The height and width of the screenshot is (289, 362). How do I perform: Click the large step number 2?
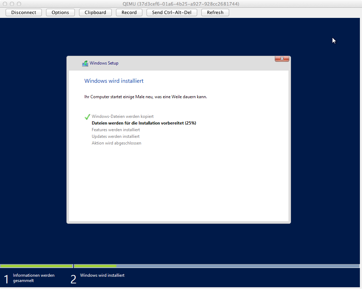[73, 279]
